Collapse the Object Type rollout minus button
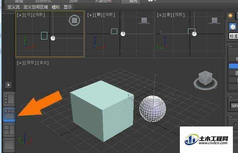Image resolution: width=238 pixels, height=153 pixels. [231, 46]
